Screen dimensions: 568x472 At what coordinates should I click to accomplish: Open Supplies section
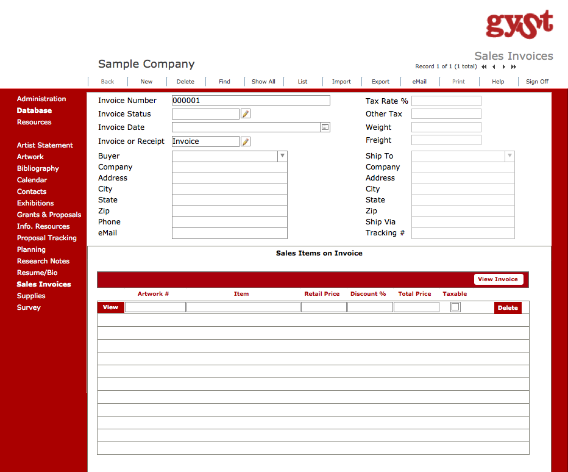coord(31,296)
